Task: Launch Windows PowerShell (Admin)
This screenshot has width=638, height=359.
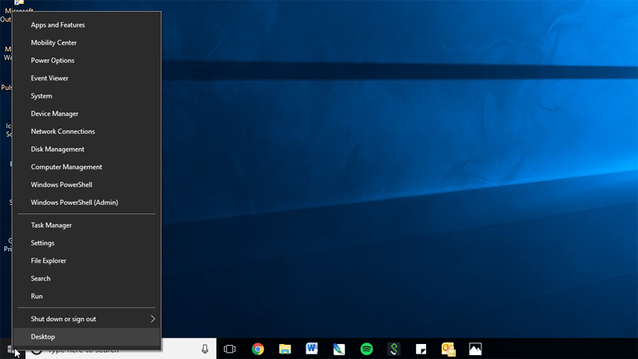Action: coord(74,203)
